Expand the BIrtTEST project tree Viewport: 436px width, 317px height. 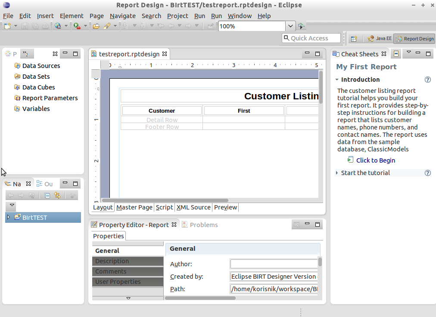[x=8, y=218]
